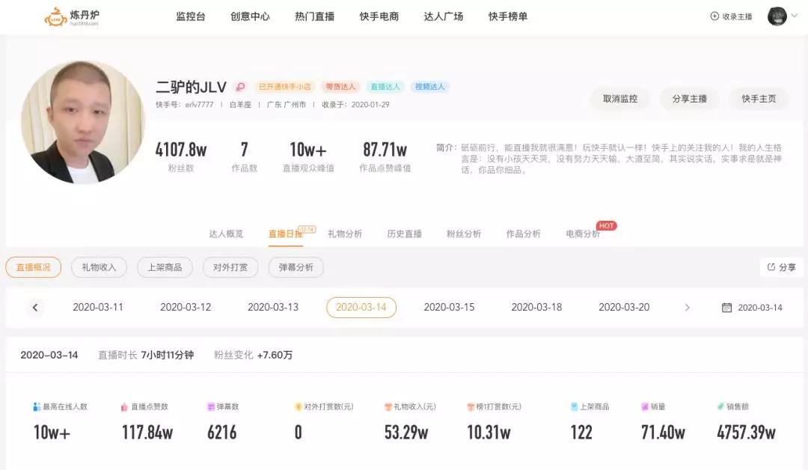This screenshot has height=470, width=808.
Task: Click the plus icon next to 收录主播
Action: click(x=714, y=16)
